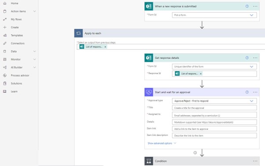This screenshot has height=166, width=265.
Task: Click the Condition step header
Action: [202, 161]
